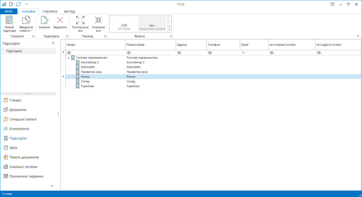Open the Валюта group dialog launcher

tap(171, 36)
